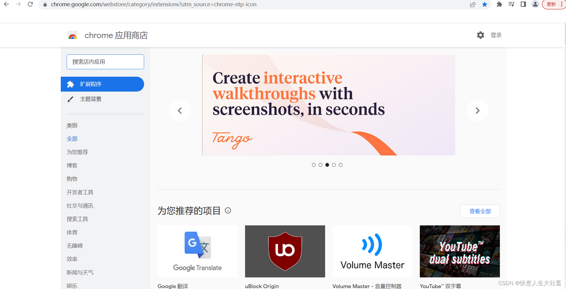This screenshot has height=289, width=566.
Task: Open the extensions puzzle icon in the toolbar
Action: point(499,4)
